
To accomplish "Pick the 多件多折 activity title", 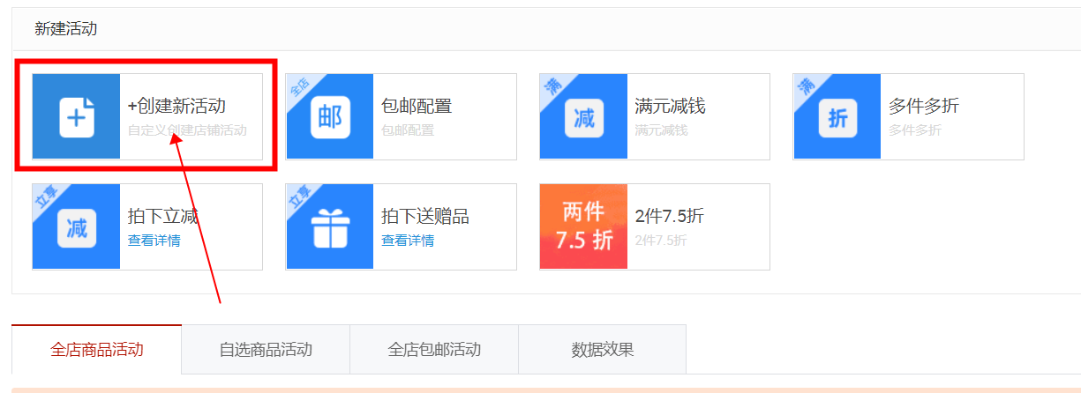I will 924,107.
